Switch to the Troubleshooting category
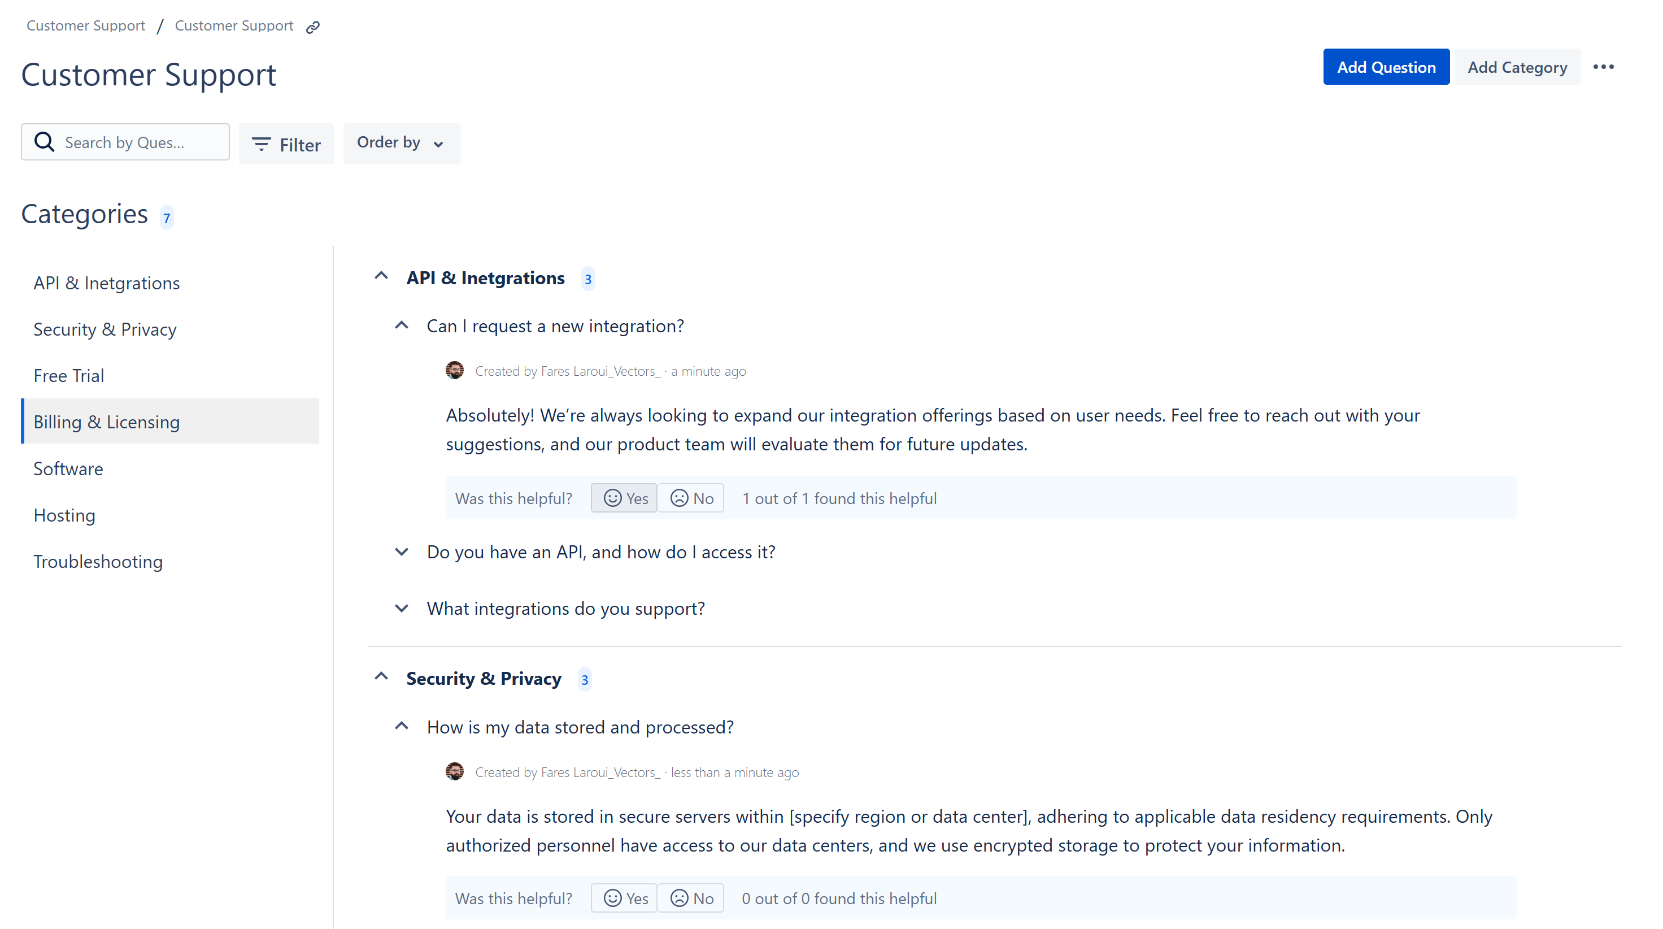This screenshot has height=929, width=1663. pos(98,561)
